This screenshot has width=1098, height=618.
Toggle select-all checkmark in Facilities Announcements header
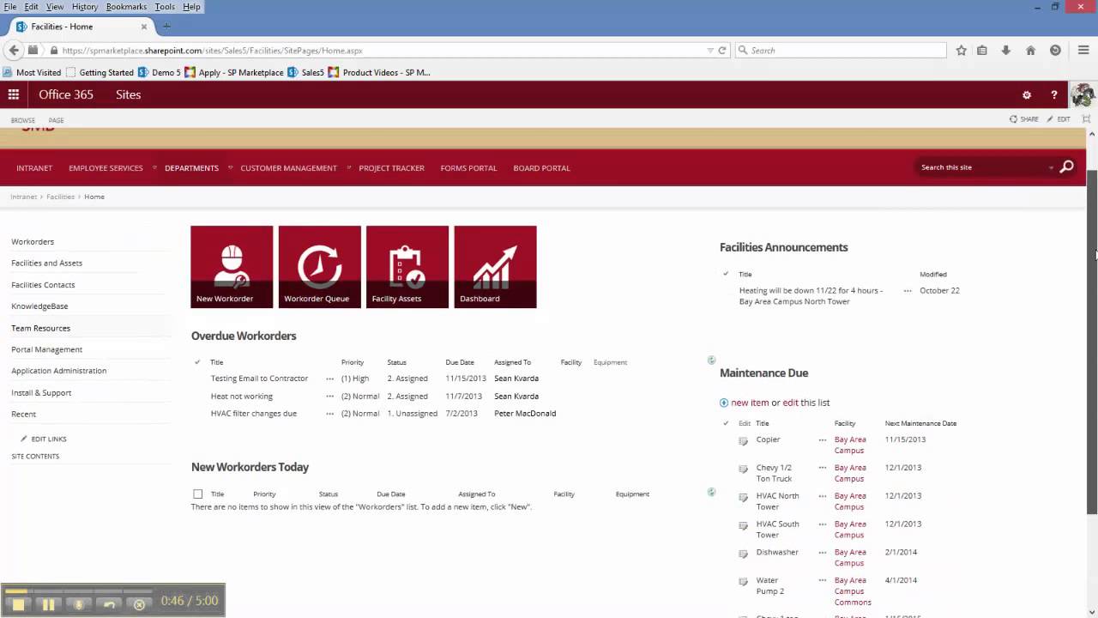point(726,274)
